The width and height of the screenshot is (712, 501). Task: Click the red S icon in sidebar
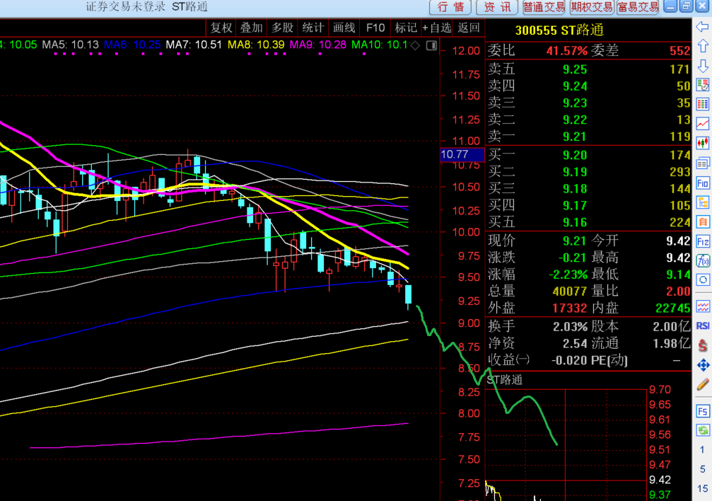(x=703, y=346)
